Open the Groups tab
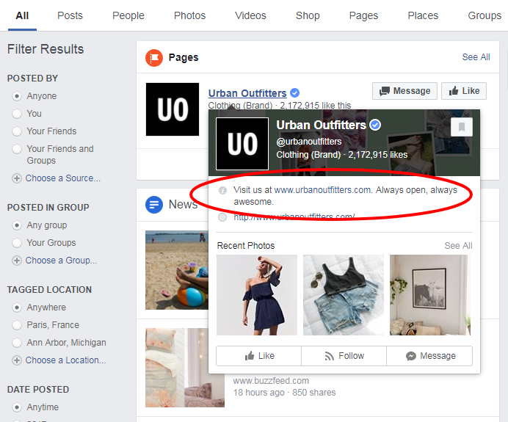 (x=485, y=15)
